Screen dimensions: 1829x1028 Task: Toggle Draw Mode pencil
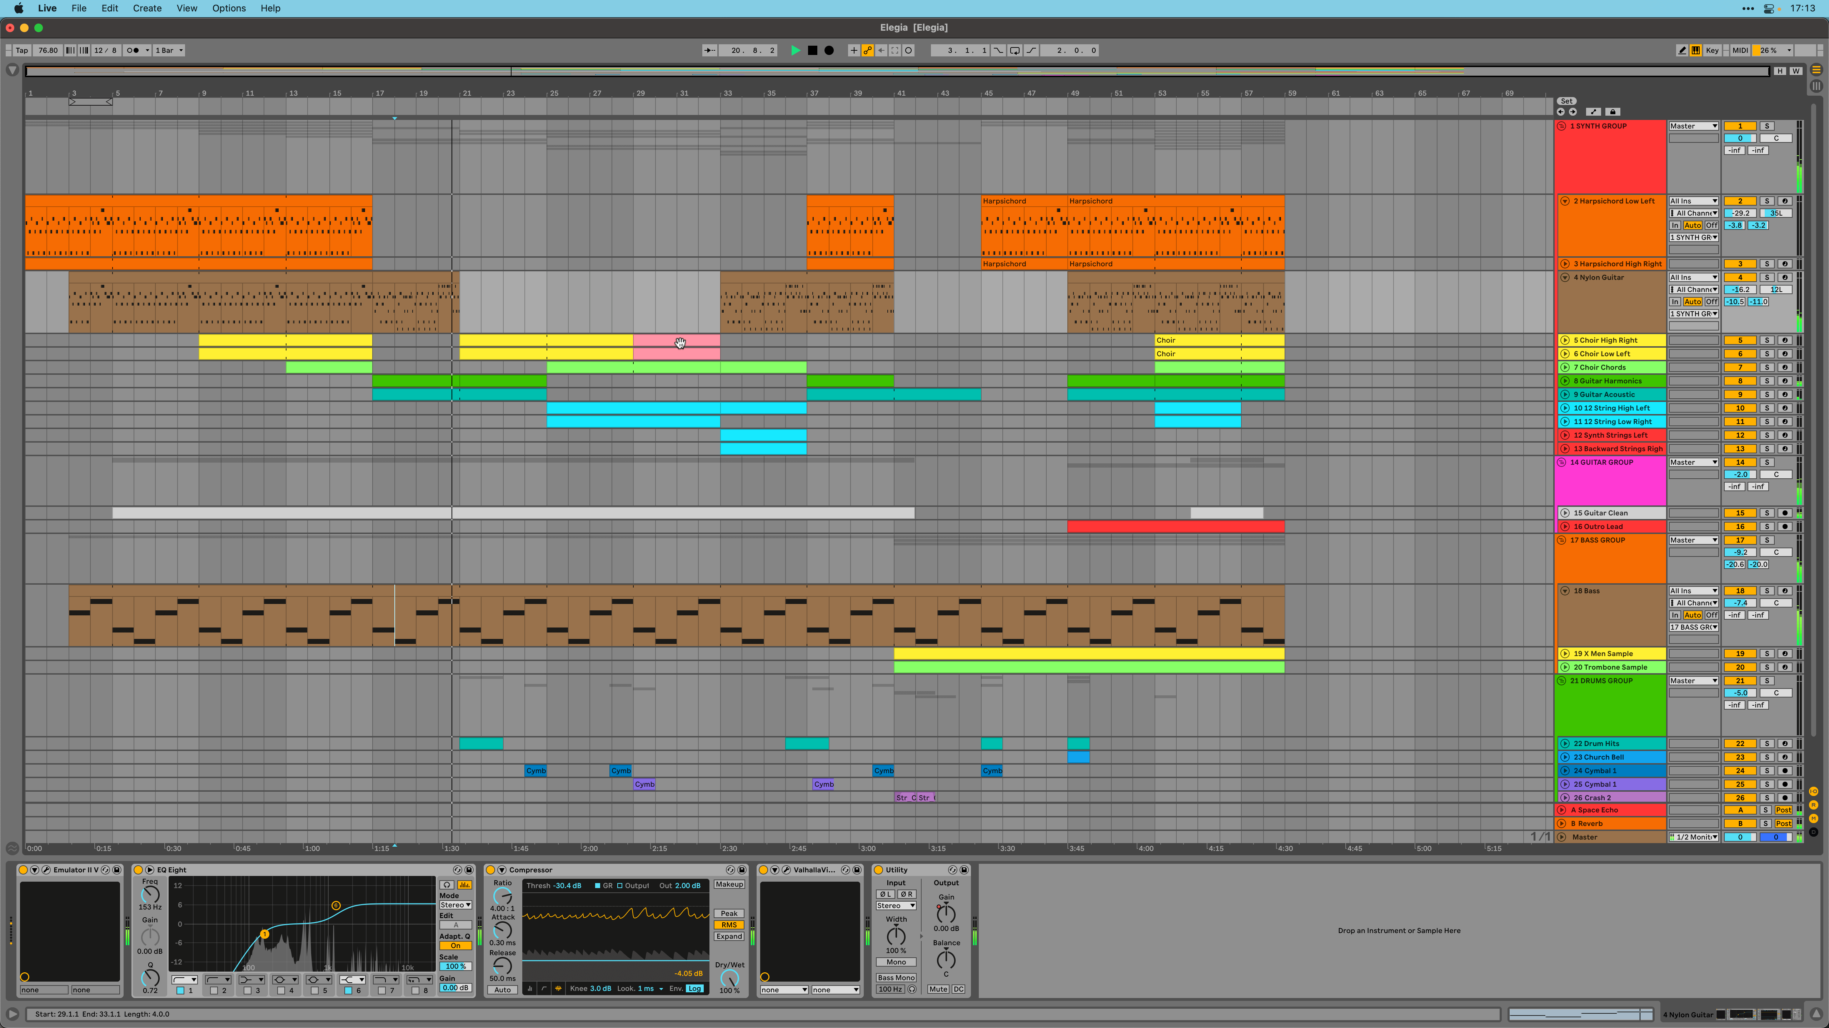pos(1682,50)
